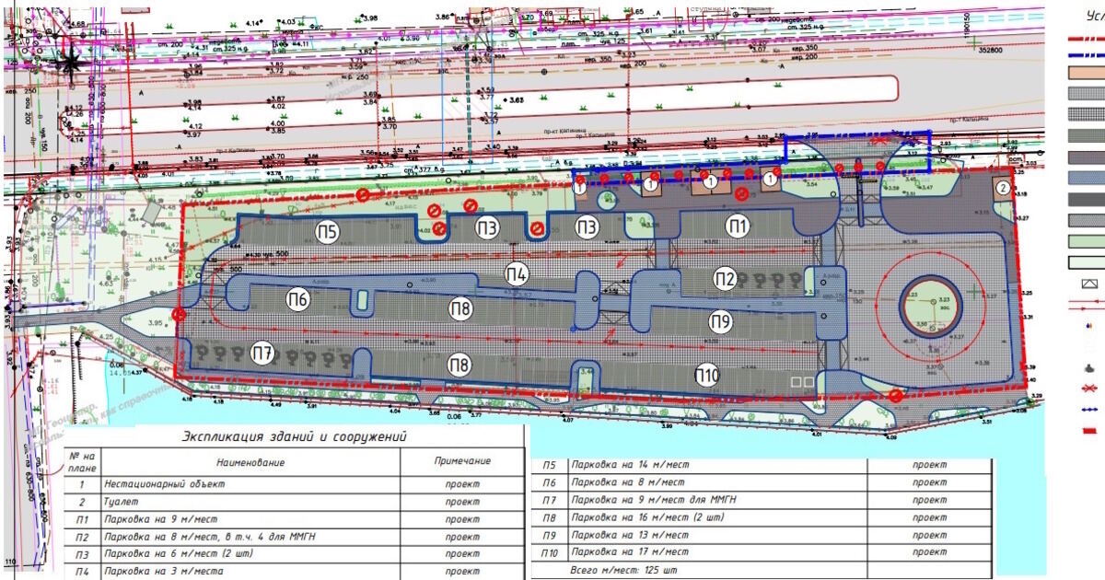
Task: Select the П4 parking marker
Action: click(517, 273)
